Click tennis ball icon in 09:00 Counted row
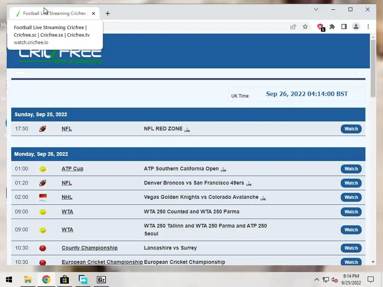The image size is (383, 287). pos(43,212)
